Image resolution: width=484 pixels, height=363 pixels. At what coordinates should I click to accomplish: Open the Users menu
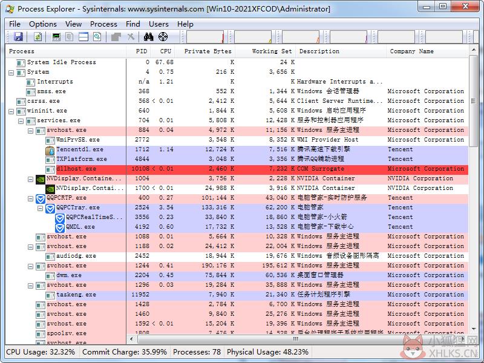(159, 24)
